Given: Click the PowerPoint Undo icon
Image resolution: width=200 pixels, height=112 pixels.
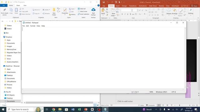Looking at the screenshot, I should coord(107,2).
